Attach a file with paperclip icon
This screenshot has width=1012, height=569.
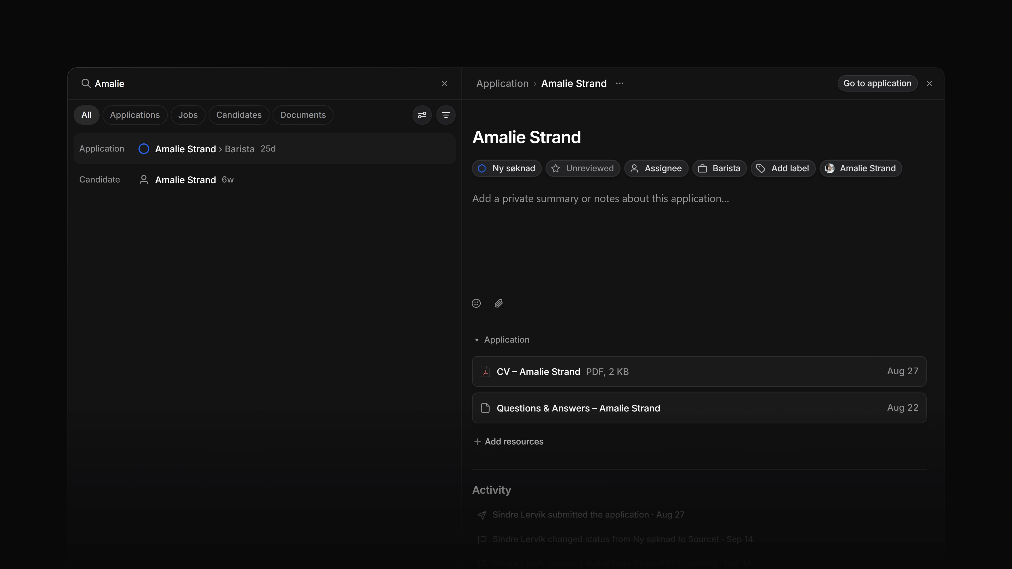[x=499, y=303]
